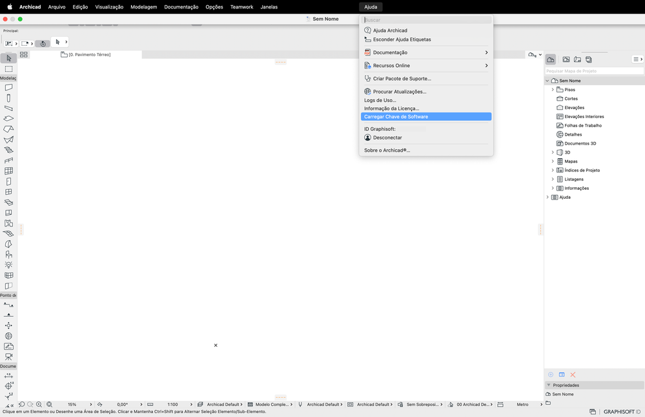This screenshot has height=417, width=645.
Task: Select the Door tool
Action: (x=8, y=181)
